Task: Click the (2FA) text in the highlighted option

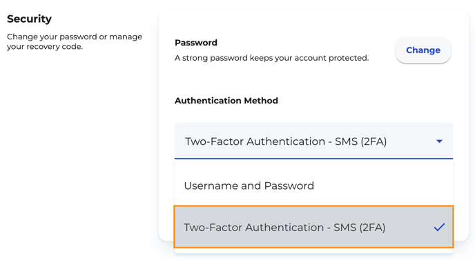Action: click(x=372, y=228)
